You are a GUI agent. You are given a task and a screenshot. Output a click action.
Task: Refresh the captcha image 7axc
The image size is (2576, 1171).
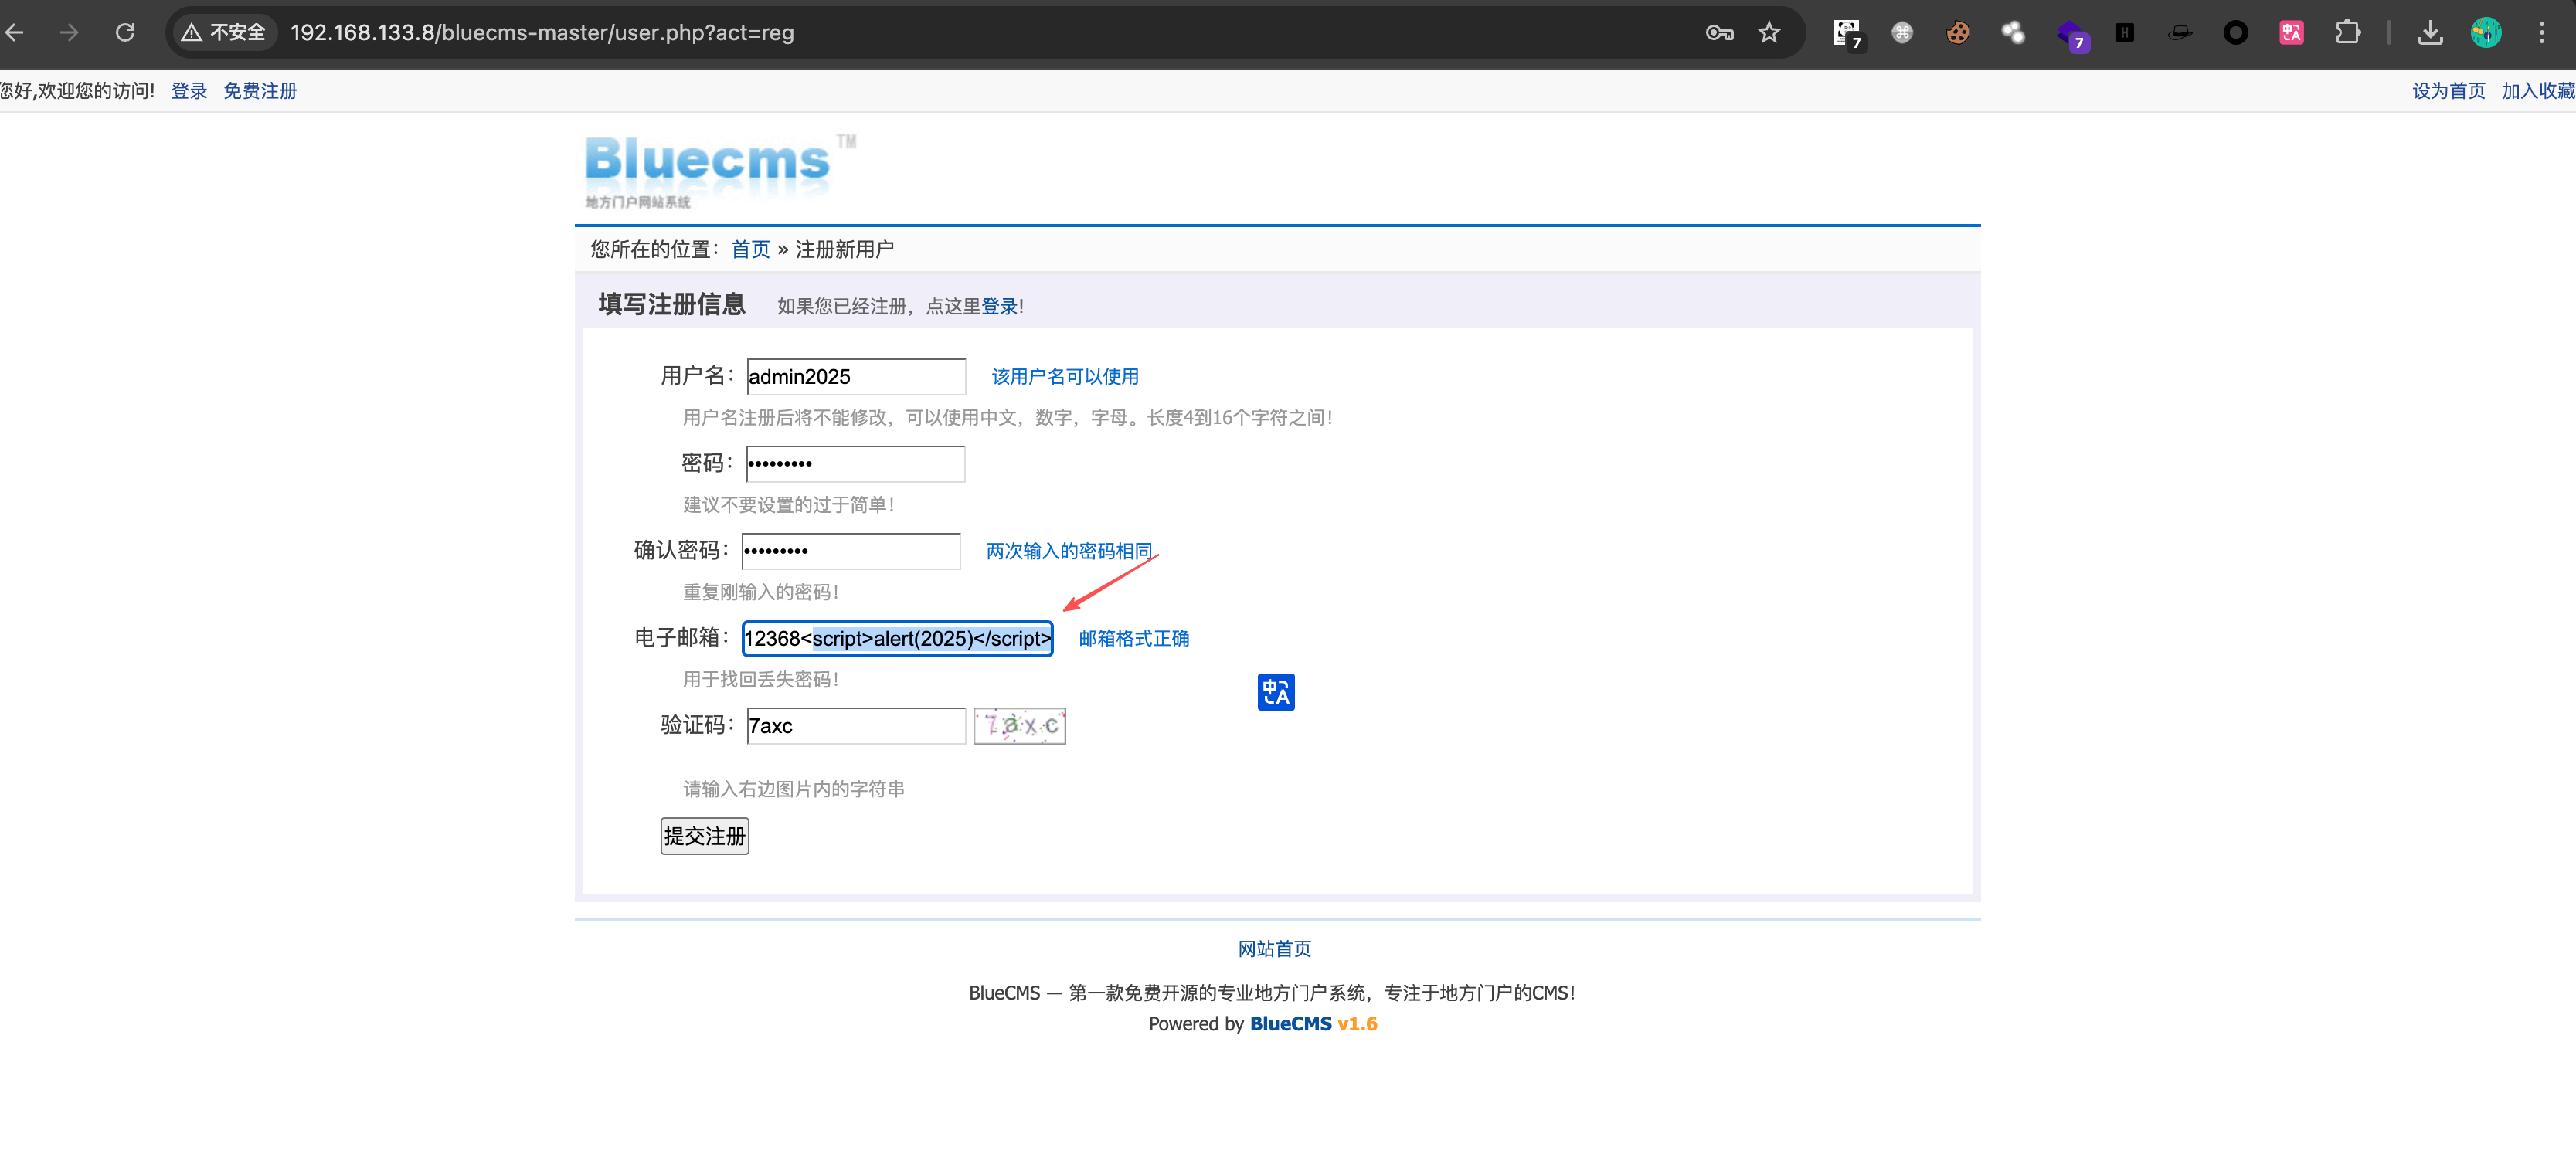pyautogui.click(x=1019, y=725)
